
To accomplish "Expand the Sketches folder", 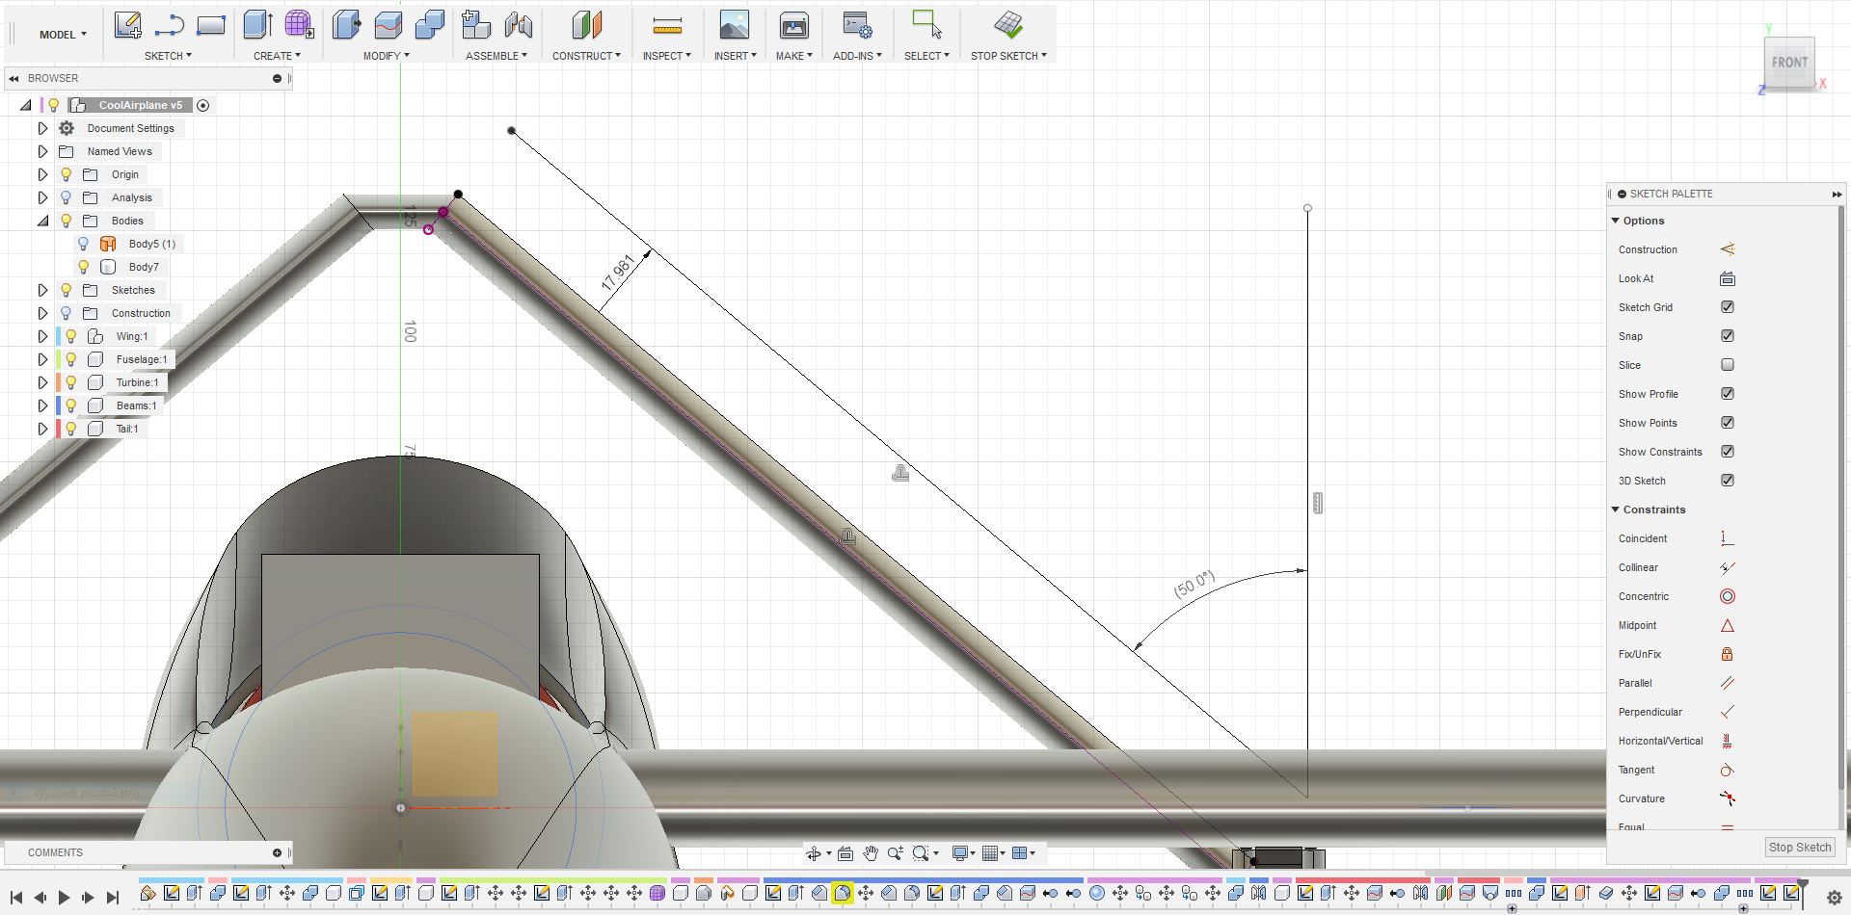I will coord(42,290).
